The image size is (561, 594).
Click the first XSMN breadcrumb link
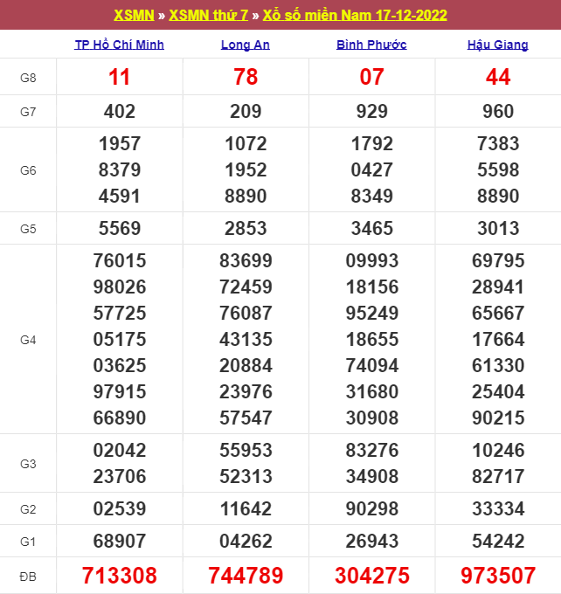(x=133, y=16)
